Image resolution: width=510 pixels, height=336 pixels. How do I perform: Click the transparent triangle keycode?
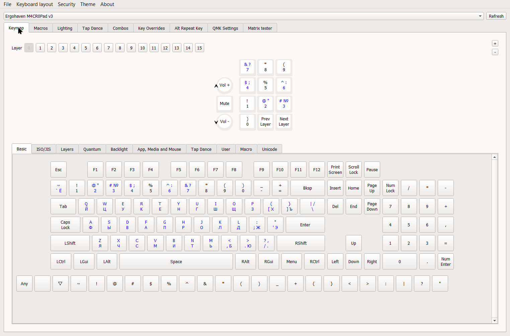[x=61, y=284]
